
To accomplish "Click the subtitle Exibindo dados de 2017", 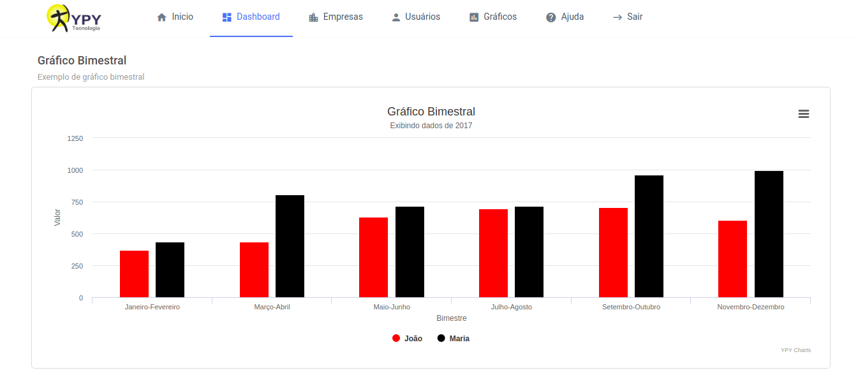I will [431, 126].
